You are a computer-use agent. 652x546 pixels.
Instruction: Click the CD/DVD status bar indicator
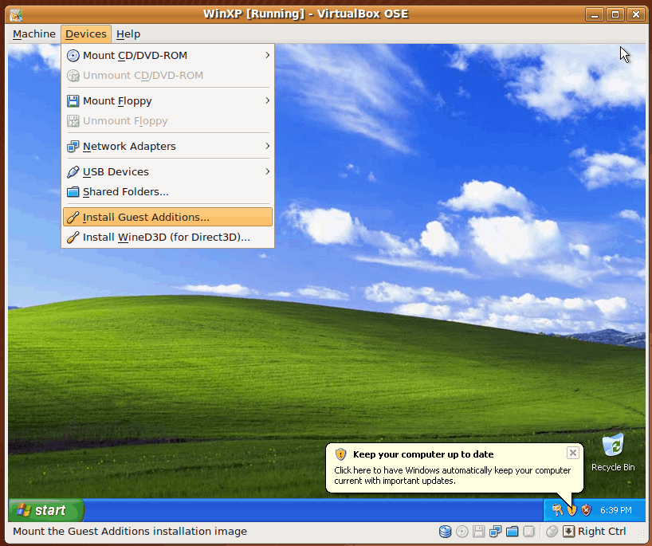point(462,532)
